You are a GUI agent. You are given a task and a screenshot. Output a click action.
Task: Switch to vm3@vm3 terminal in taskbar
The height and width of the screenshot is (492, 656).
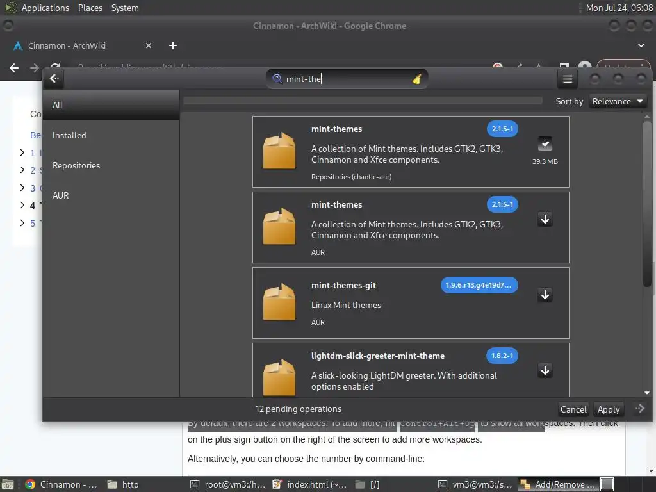tap(475, 484)
